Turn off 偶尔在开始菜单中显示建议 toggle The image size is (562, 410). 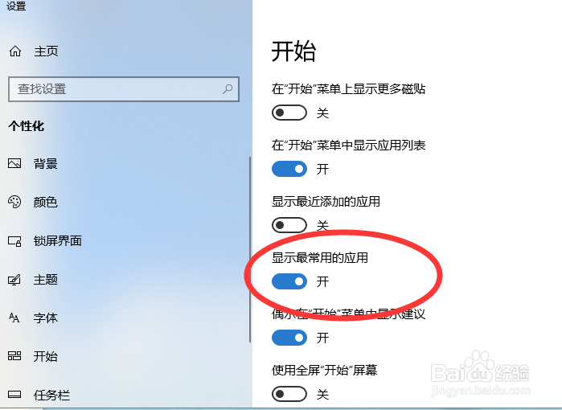(x=289, y=338)
